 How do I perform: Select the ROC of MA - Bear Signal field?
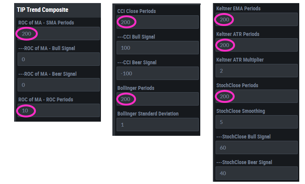[58, 85]
